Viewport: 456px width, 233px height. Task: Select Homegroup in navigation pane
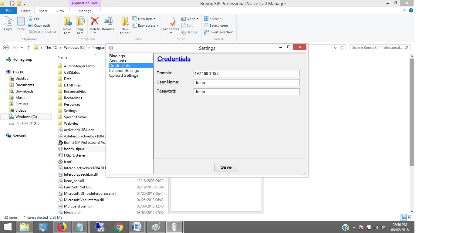click(x=19, y=59)
